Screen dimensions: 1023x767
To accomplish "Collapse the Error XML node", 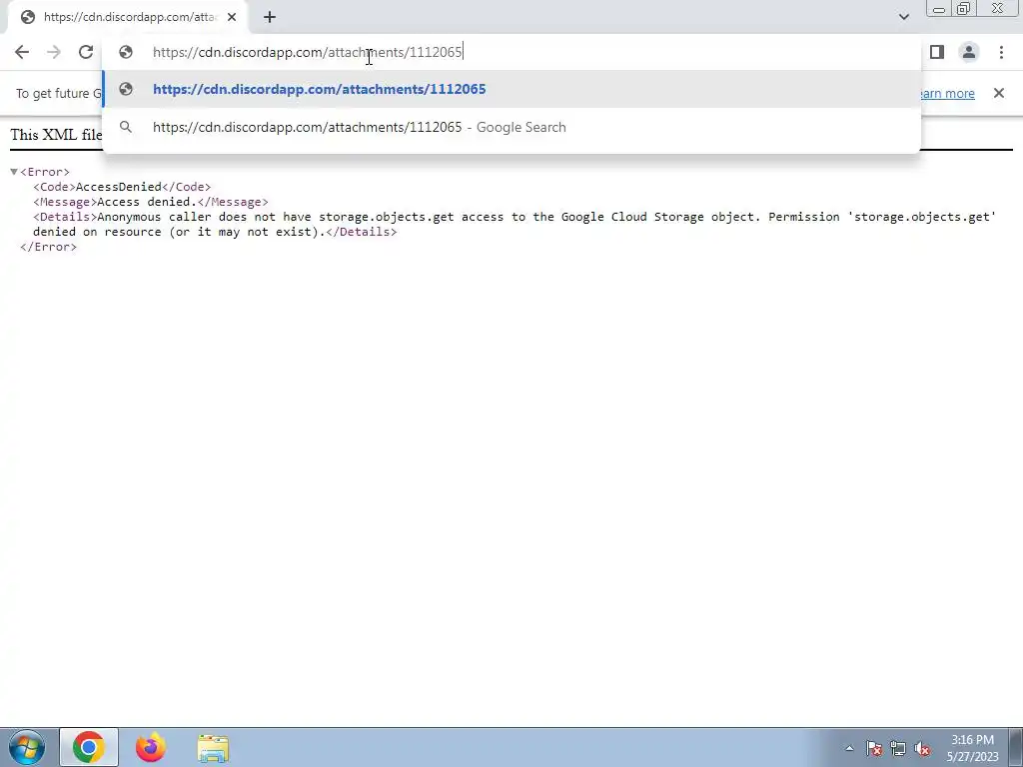I will click(x=14, y=172).
